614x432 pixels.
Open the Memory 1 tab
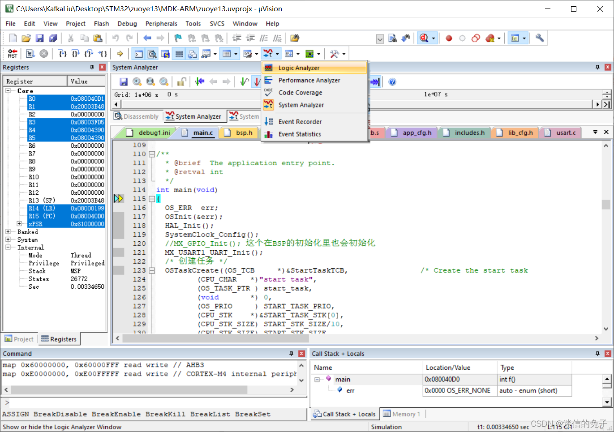(402, 414)
